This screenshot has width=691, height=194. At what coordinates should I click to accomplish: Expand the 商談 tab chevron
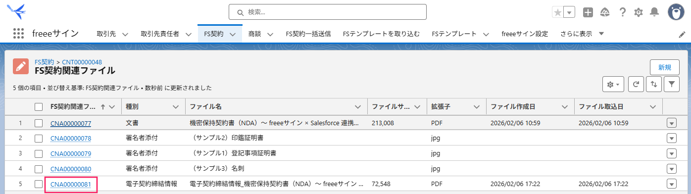click(270, 34)
